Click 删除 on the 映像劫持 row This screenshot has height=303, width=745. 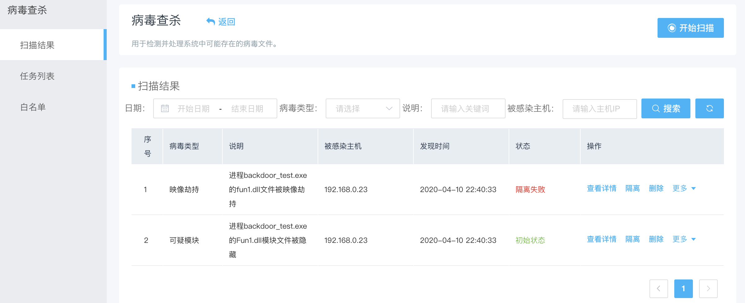[x=656, y=188]
